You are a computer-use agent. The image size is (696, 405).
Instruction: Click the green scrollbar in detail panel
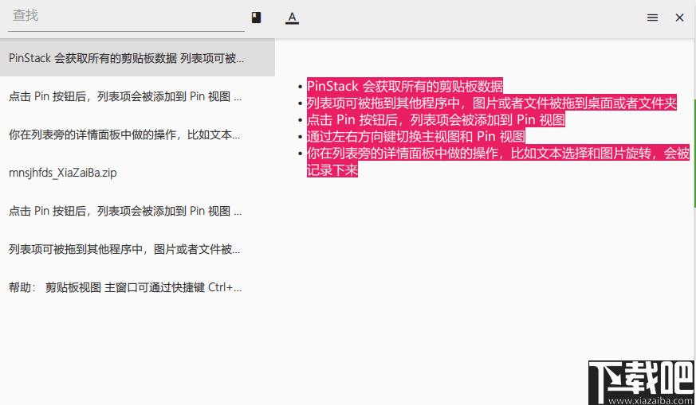tap(694, 153)
